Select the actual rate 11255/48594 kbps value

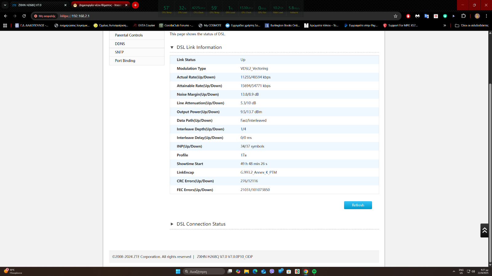(256, 77)
